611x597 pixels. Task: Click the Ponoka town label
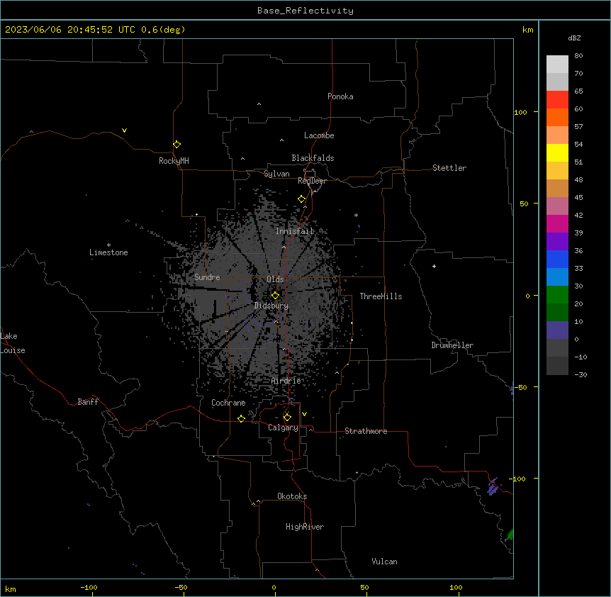point(340,96)
